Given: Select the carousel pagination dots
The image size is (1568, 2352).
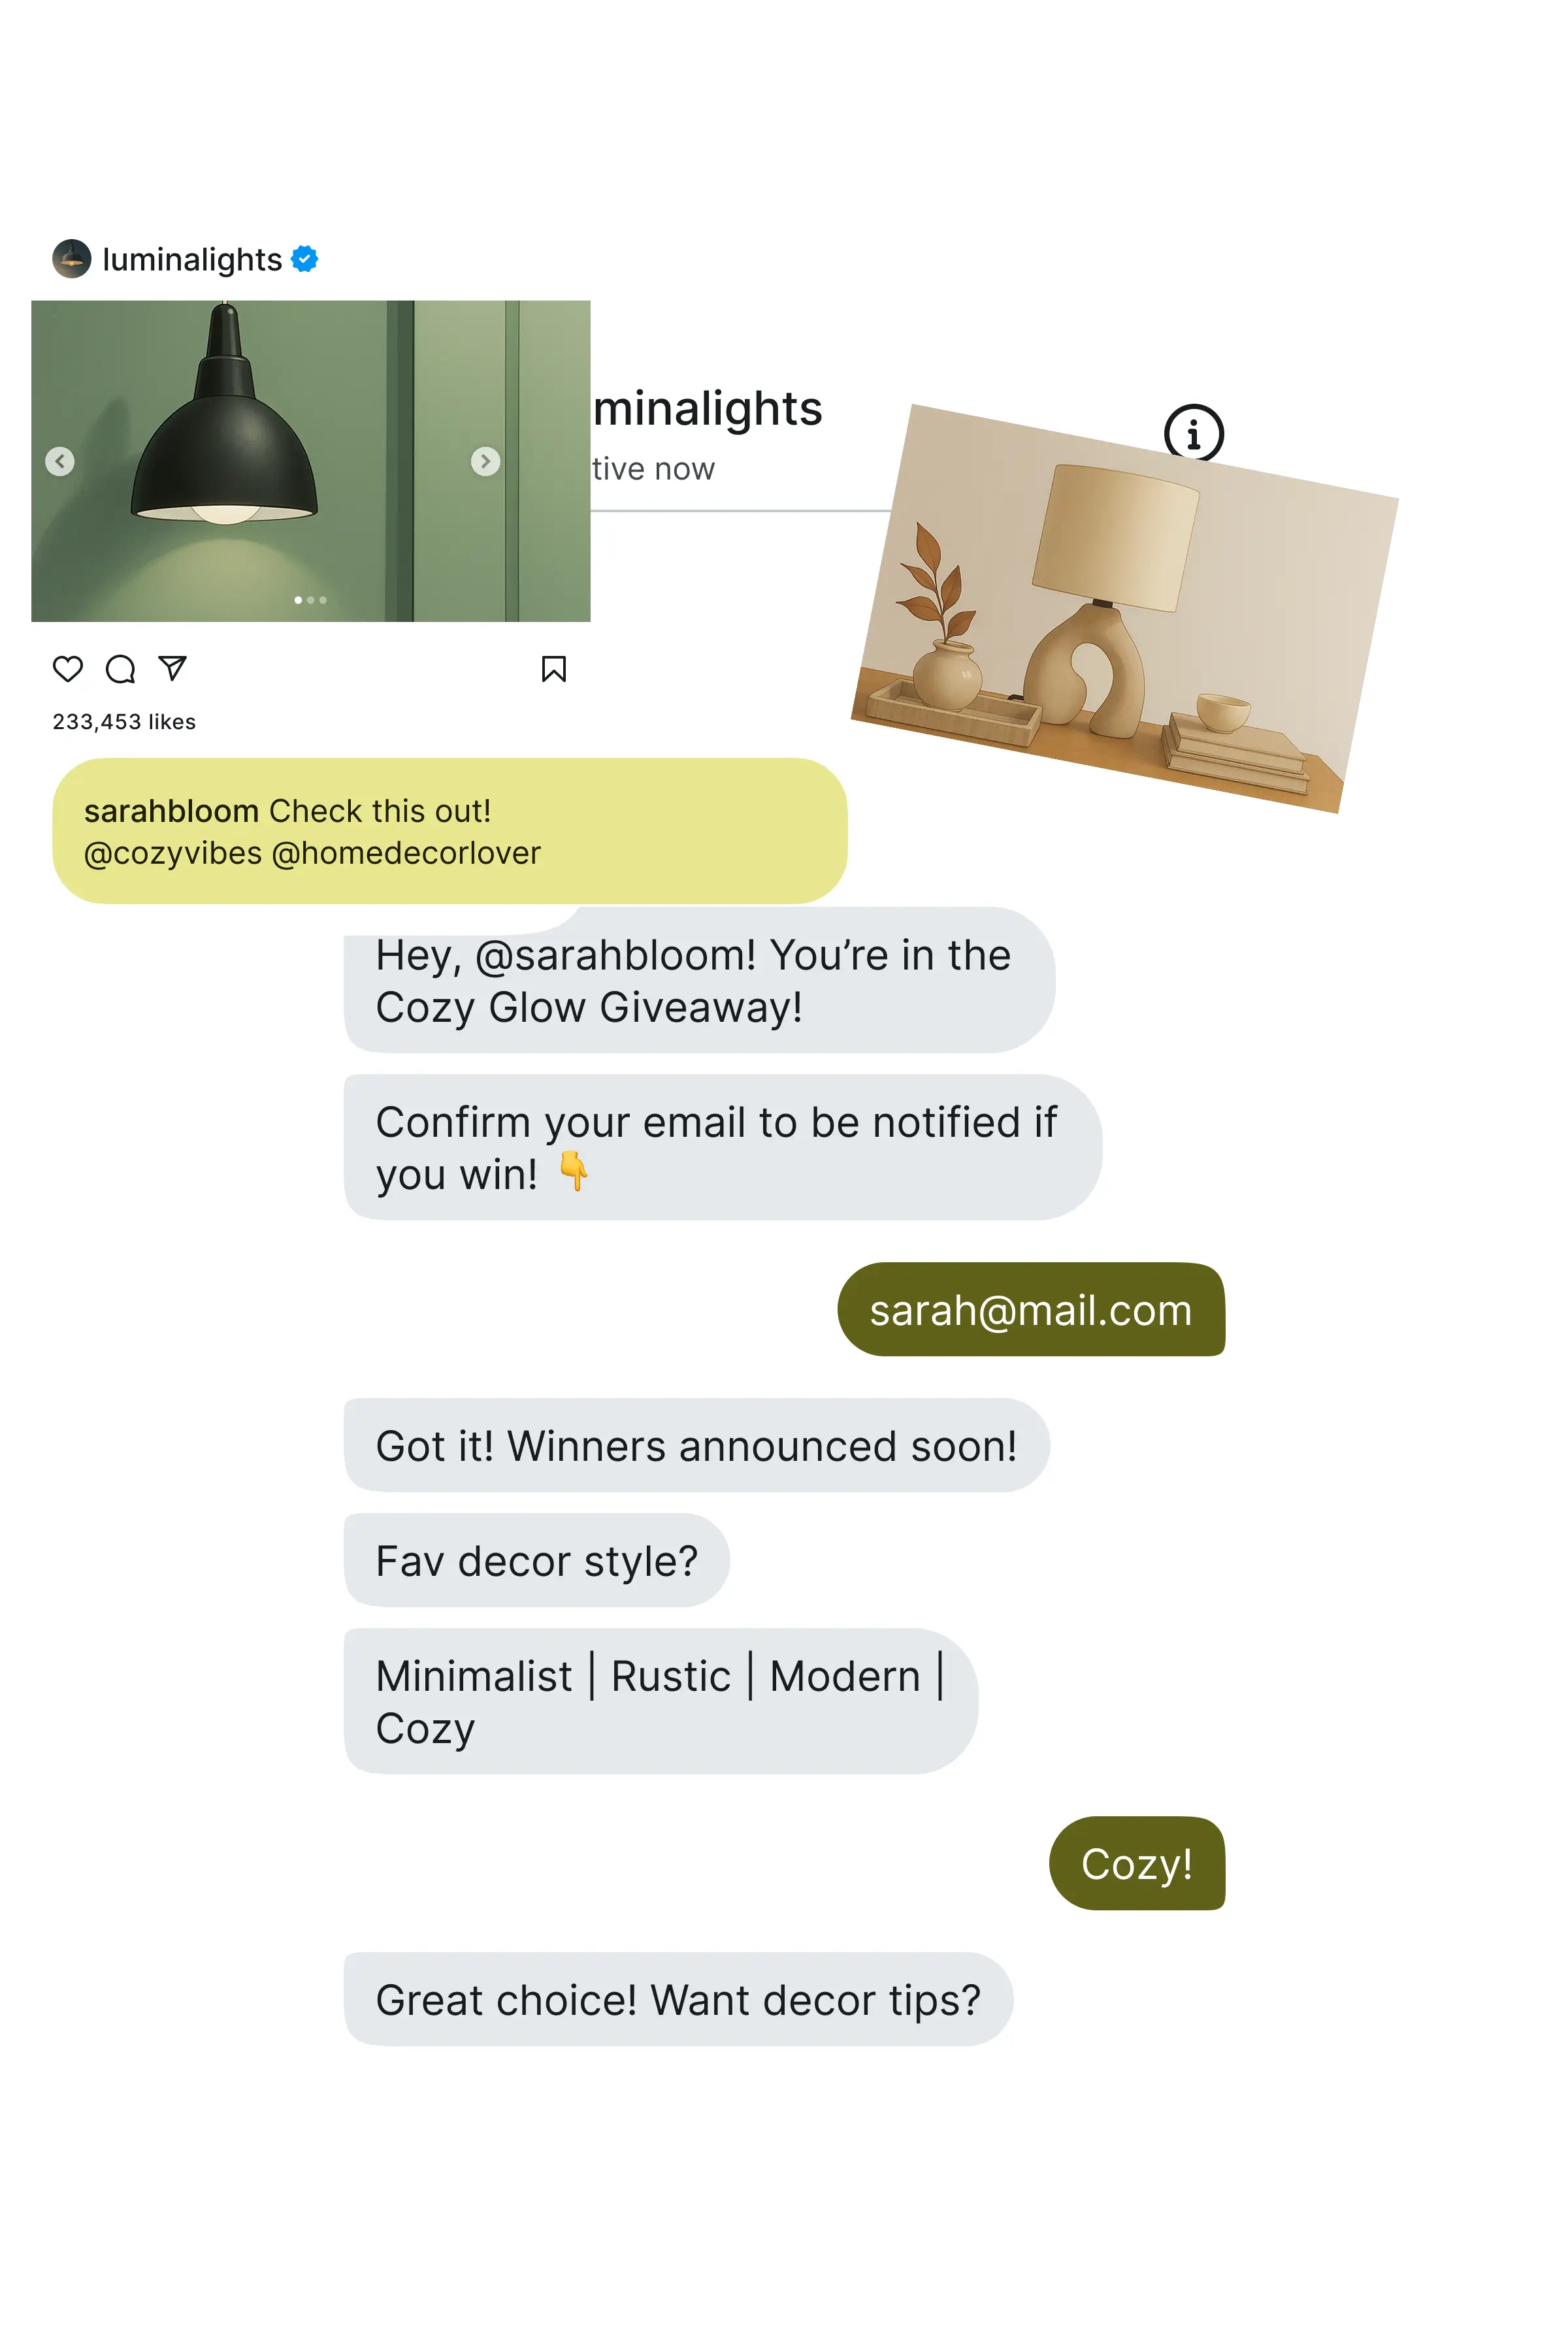Looking at the screenshot, I should tap(311, 600).
